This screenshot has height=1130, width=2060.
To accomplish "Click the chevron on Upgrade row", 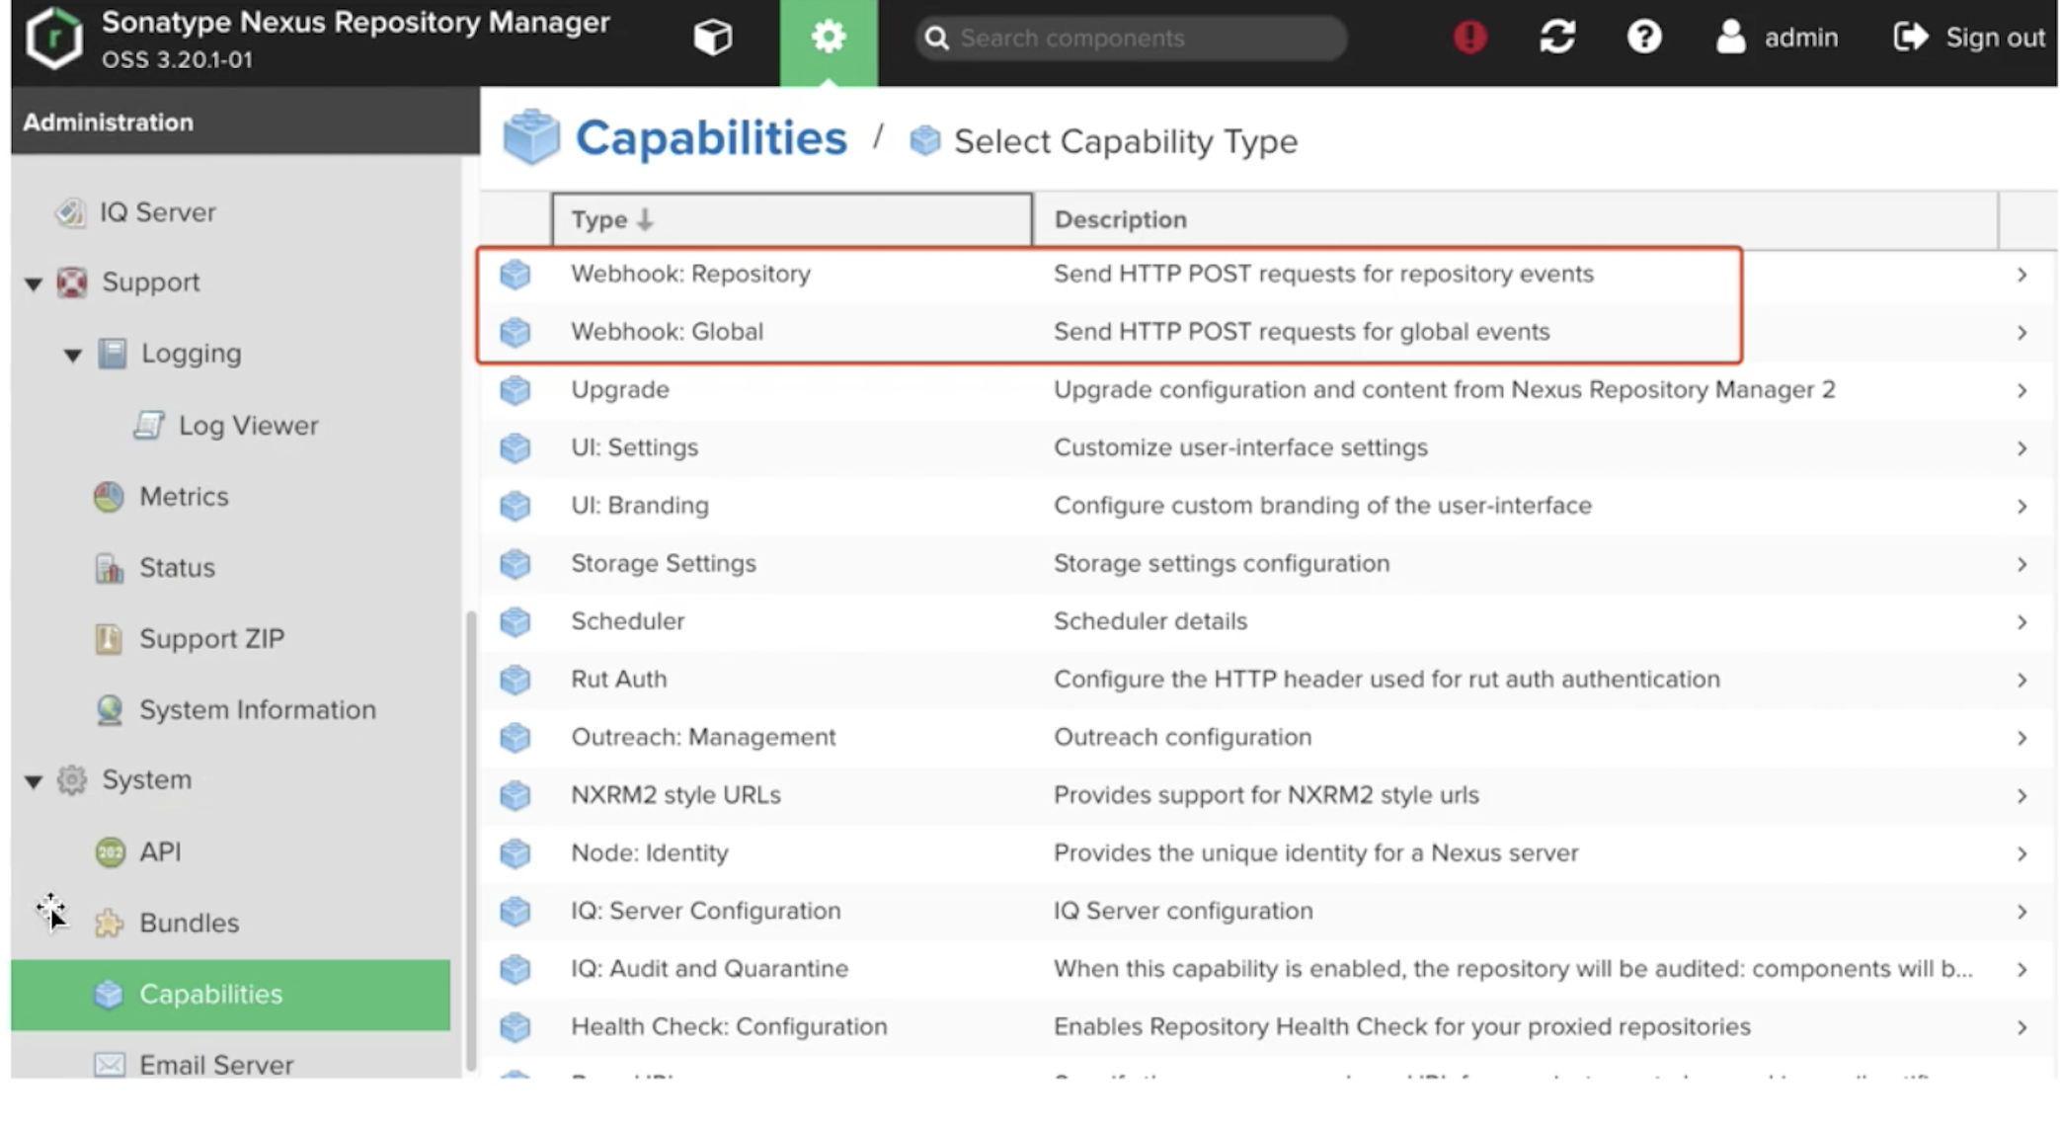I will pyautogui.click(x=2021, y=391).
